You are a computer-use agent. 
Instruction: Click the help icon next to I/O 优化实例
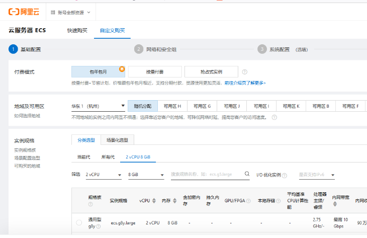285,175
